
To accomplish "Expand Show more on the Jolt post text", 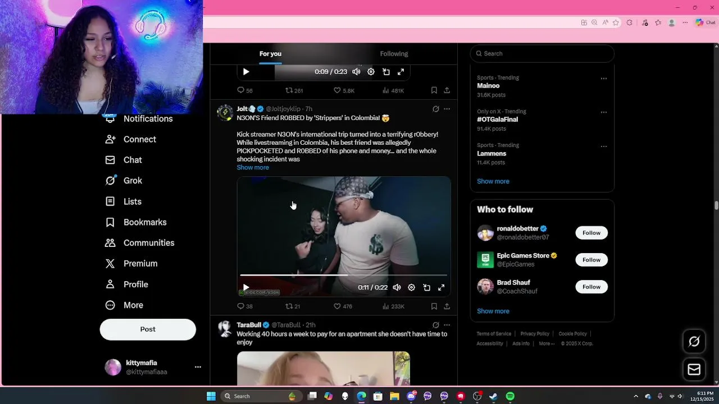I will click(x=253, y=168).
